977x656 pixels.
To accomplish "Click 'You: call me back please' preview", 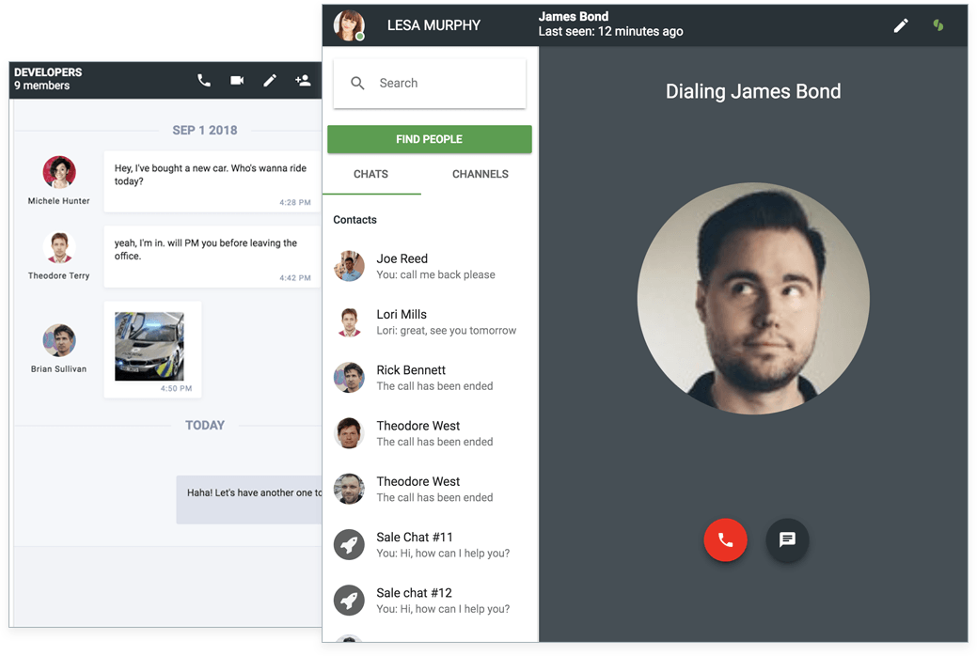I will [x=435, y=274].
